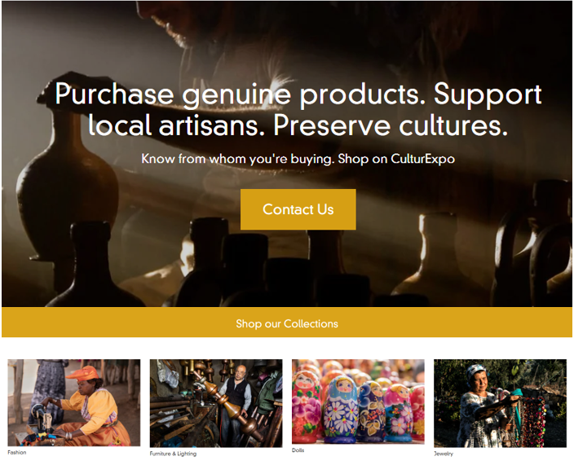Click the 'Know from whom you're buying' subheading
Screen dimensions: 574x474
298,159
